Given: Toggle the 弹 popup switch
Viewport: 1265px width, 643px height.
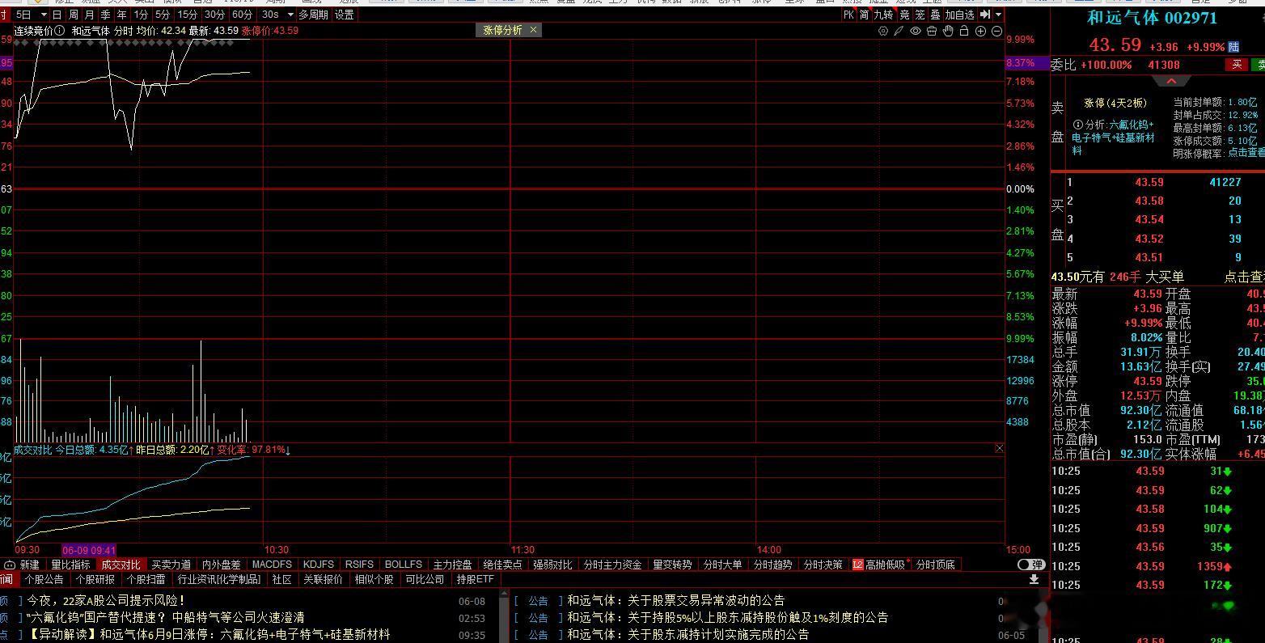Looking at the screenshot, I should [1030, 565].
